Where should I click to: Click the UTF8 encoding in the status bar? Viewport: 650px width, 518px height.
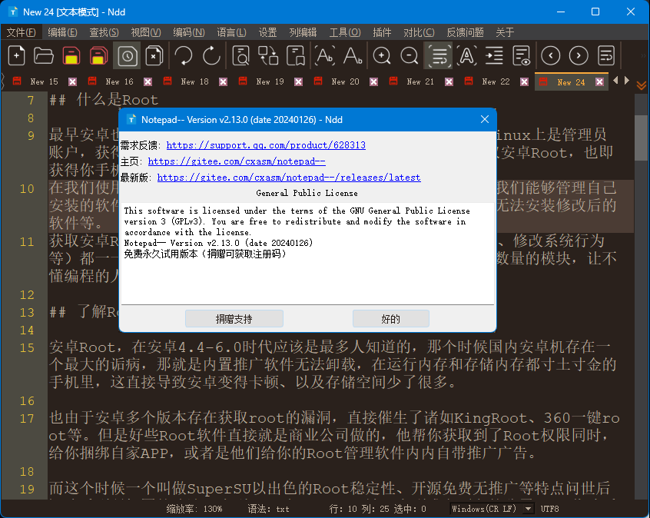click(x=549, y=509)
